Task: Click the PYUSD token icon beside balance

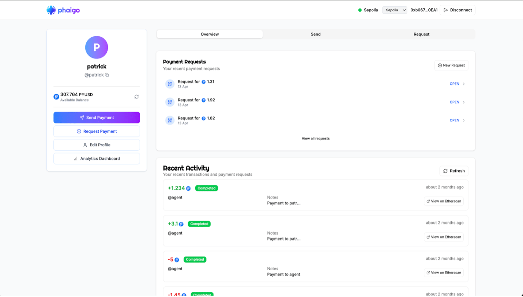Action: [x=56, y=97]
